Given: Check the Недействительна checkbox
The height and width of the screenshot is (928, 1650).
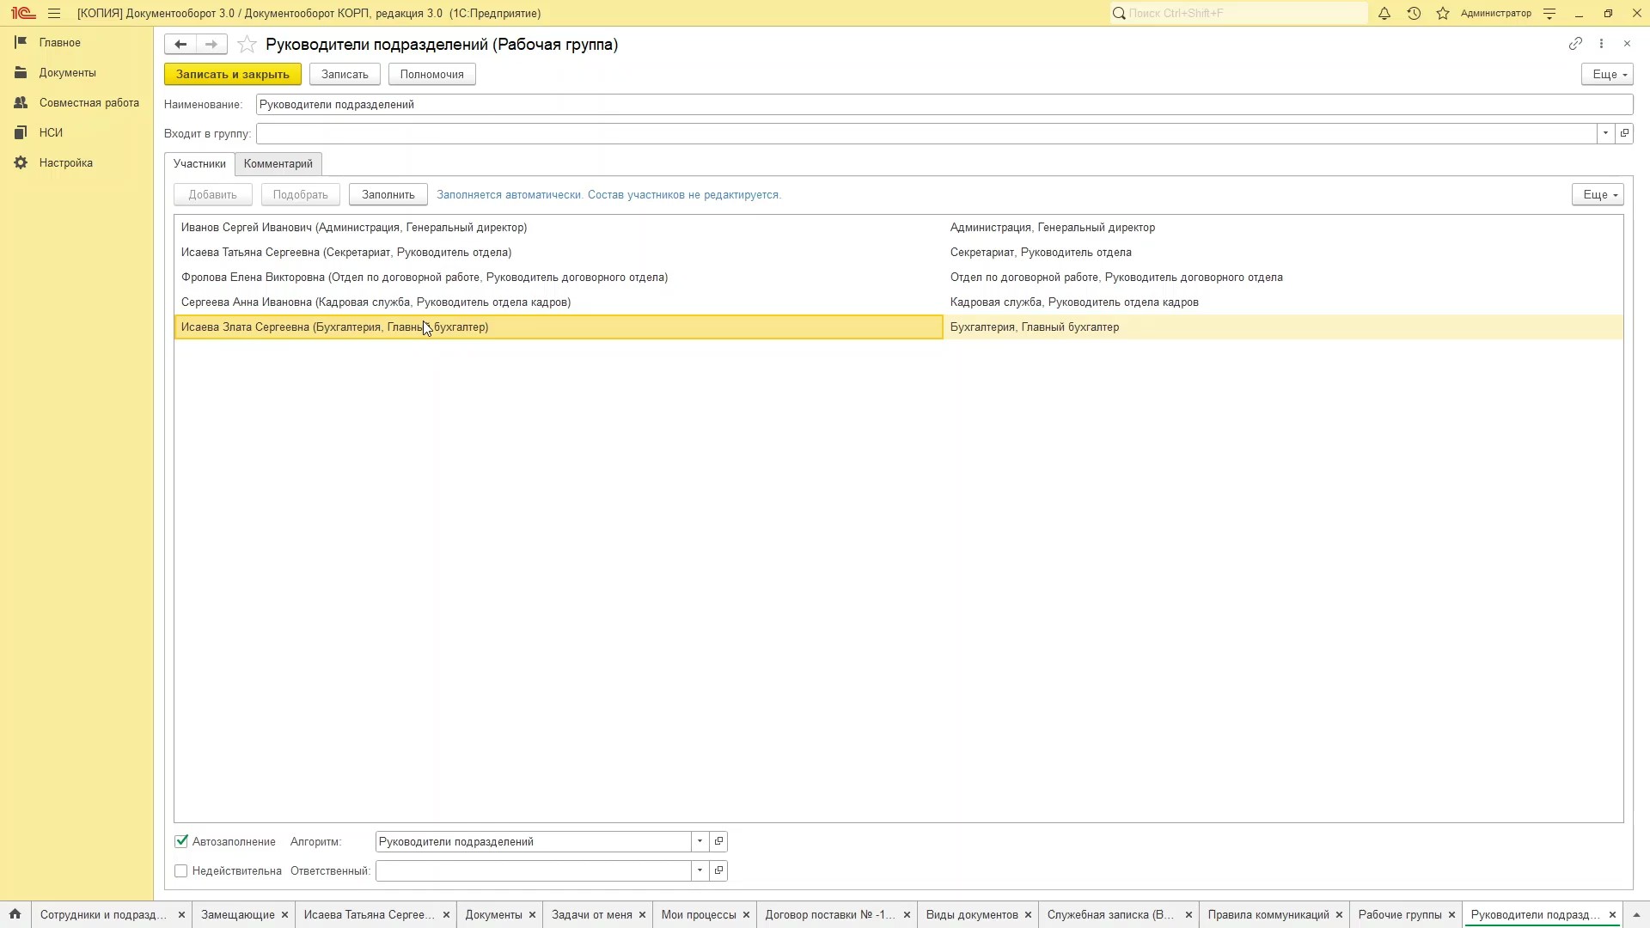Looking at the screenshot, I should pos(181,870).
